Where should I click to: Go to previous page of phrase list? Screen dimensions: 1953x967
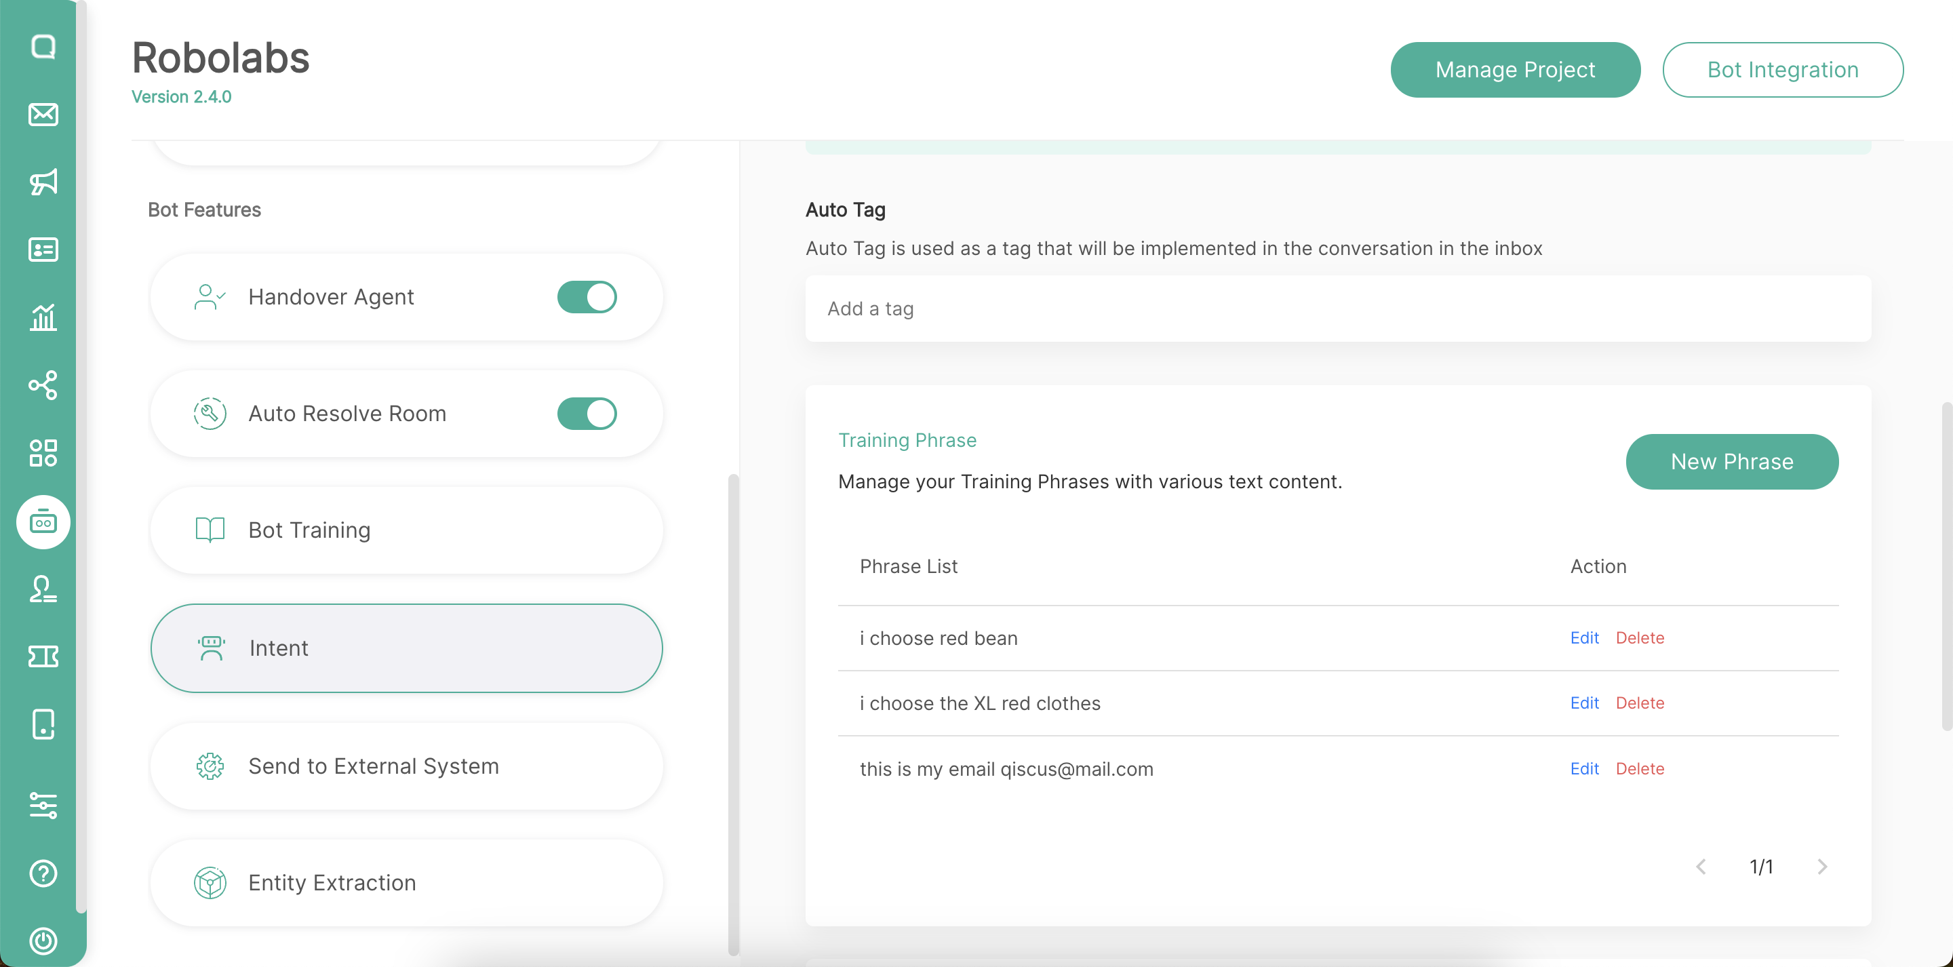pyautogui.click(x=1701, y=866)
